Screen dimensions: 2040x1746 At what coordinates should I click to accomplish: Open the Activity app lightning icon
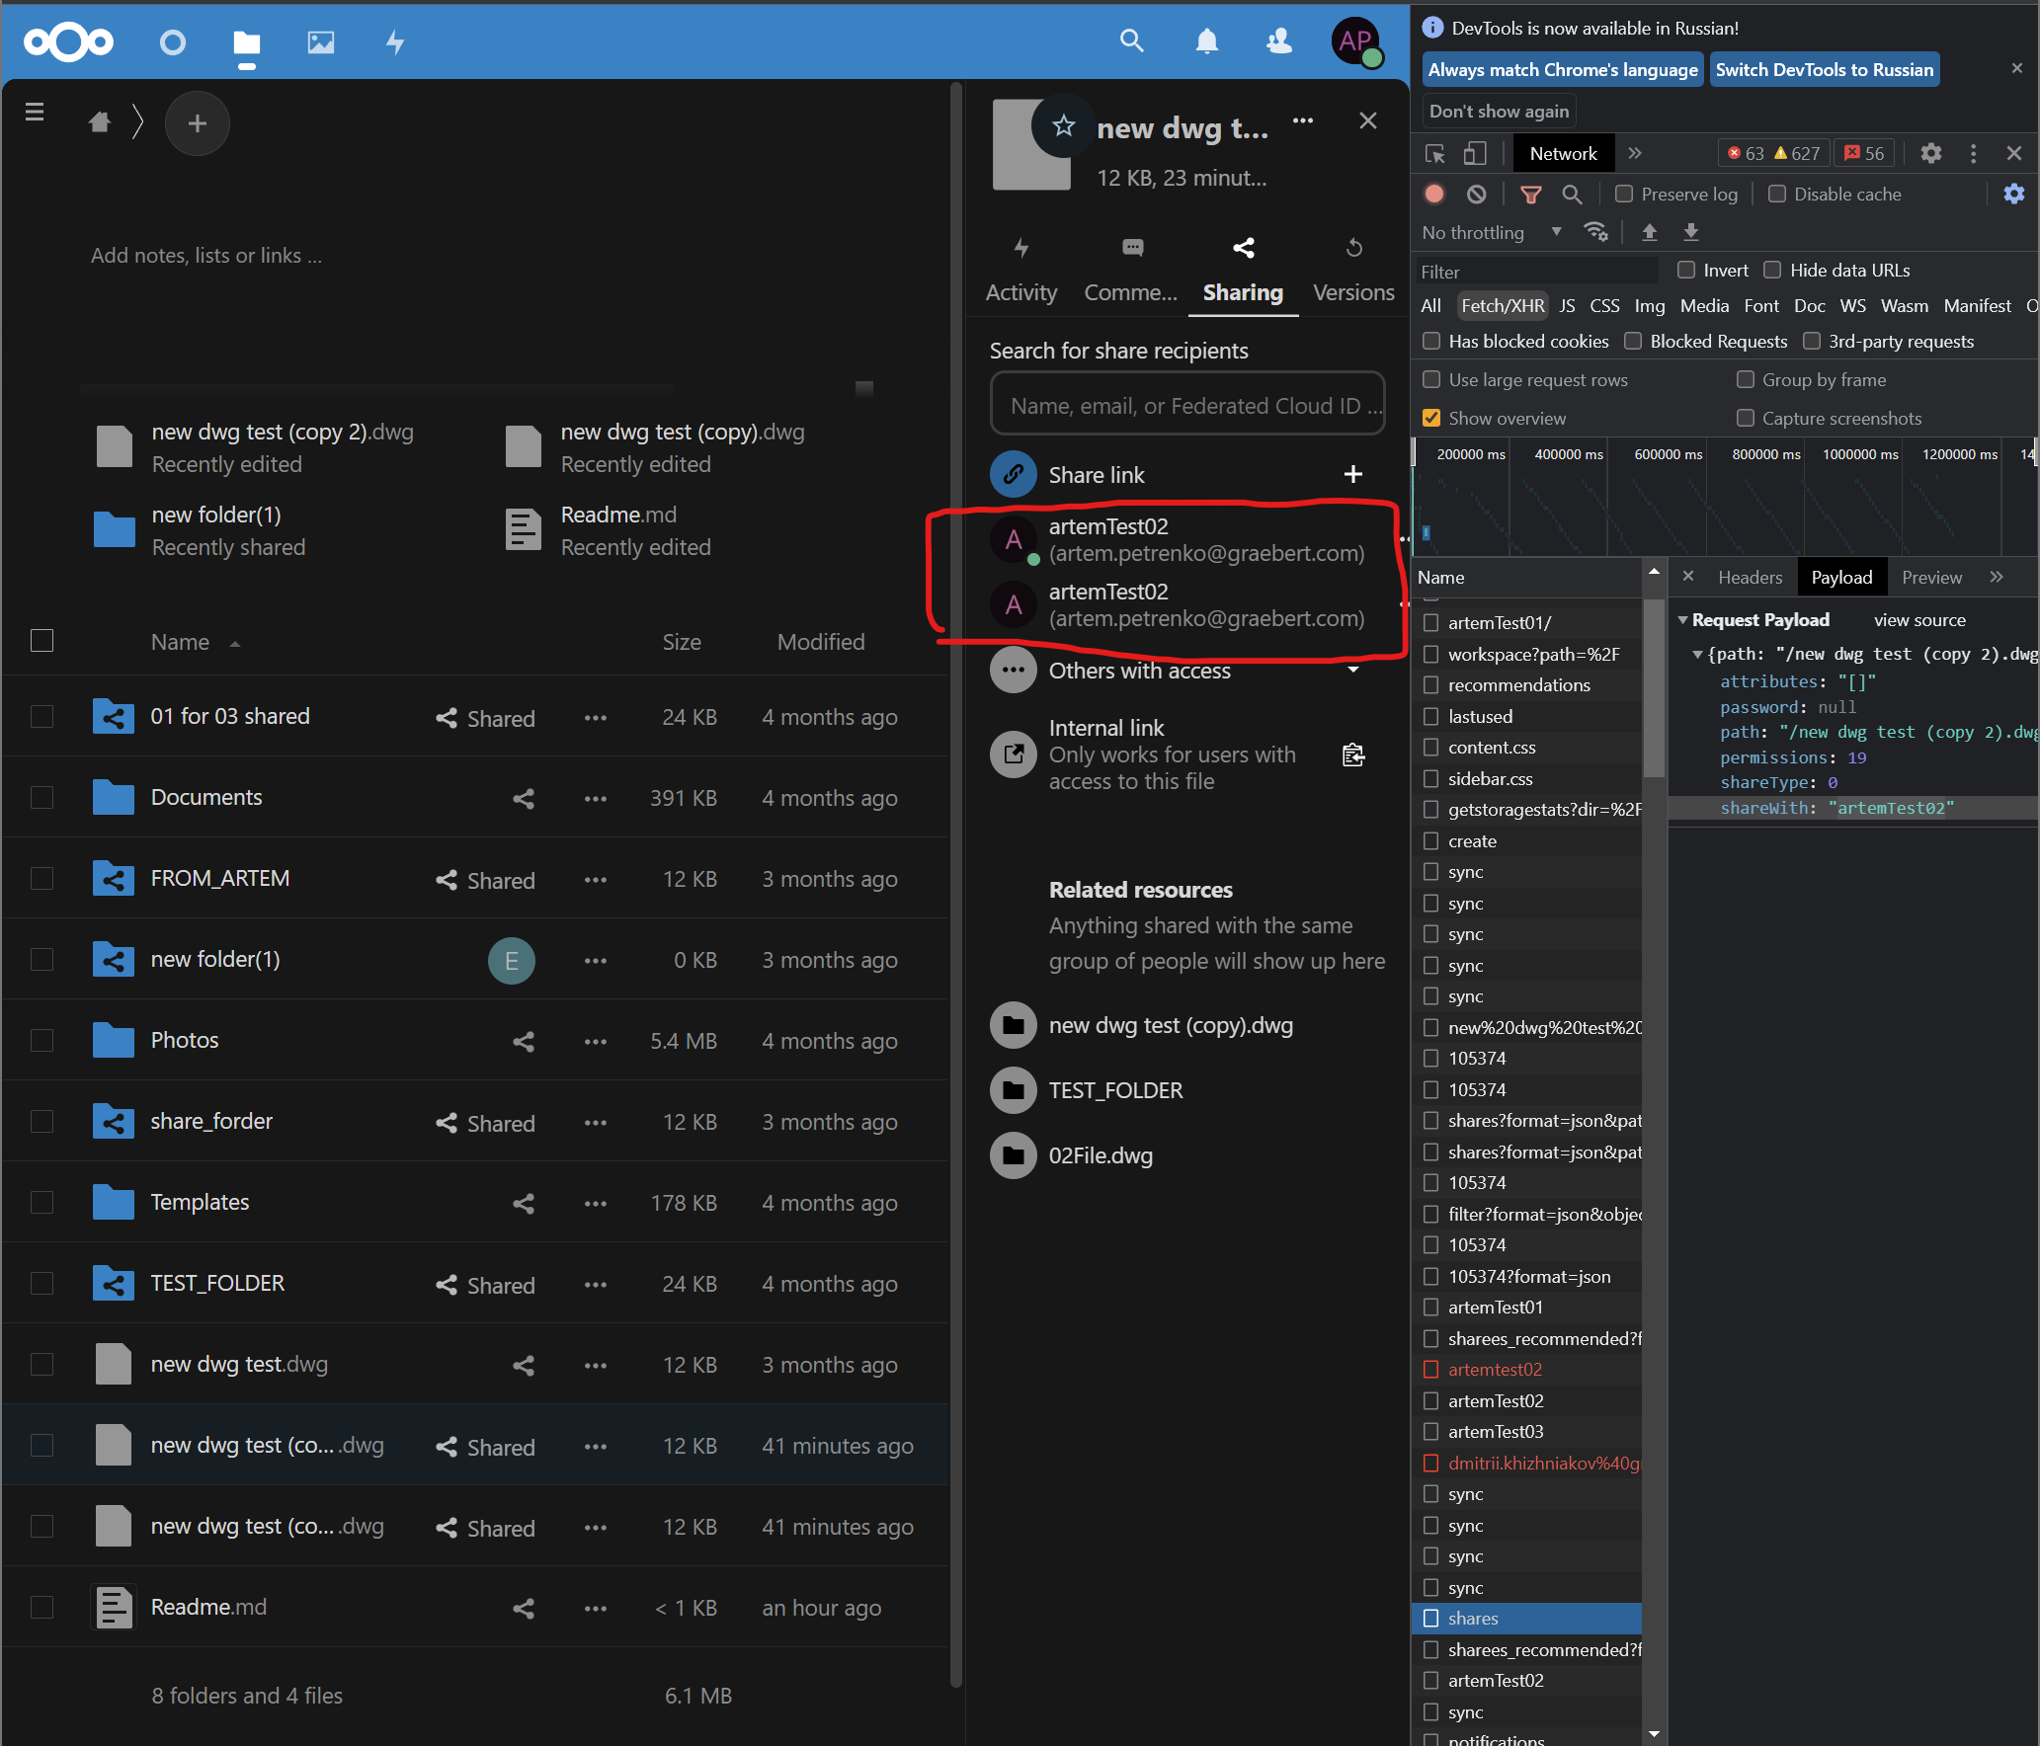(x=395, y=42)
